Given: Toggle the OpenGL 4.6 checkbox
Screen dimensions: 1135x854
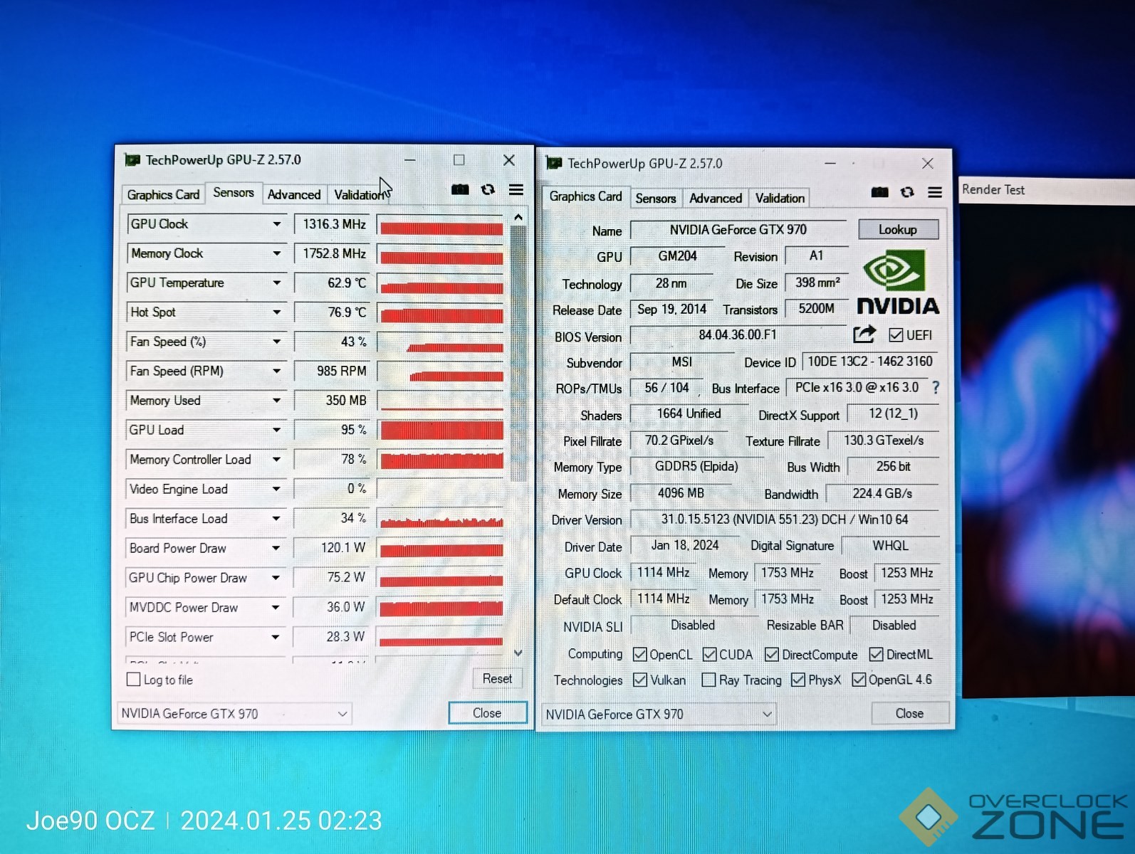Looking at the screenshot, I should pyautogui.click(x=859, y=680).
